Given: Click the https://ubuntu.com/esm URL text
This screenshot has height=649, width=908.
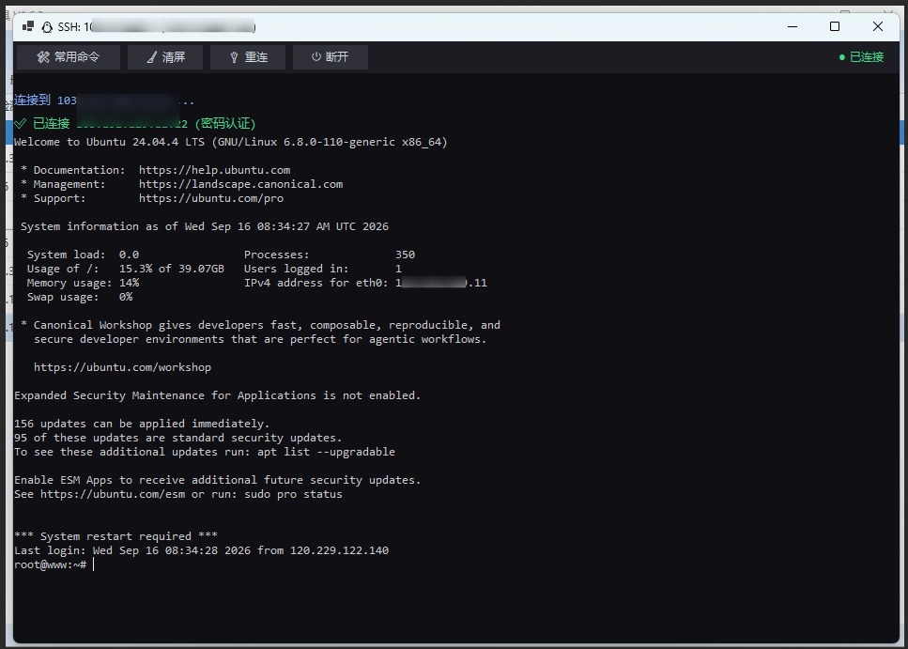Looking at the screenshot, I should (x=113, y=494).
